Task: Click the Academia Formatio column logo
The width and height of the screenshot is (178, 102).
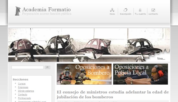Action: [18, 11]
